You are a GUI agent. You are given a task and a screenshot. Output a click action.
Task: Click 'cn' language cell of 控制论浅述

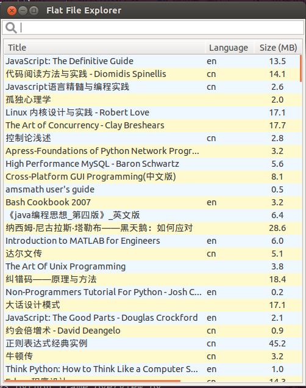point(212,138)
